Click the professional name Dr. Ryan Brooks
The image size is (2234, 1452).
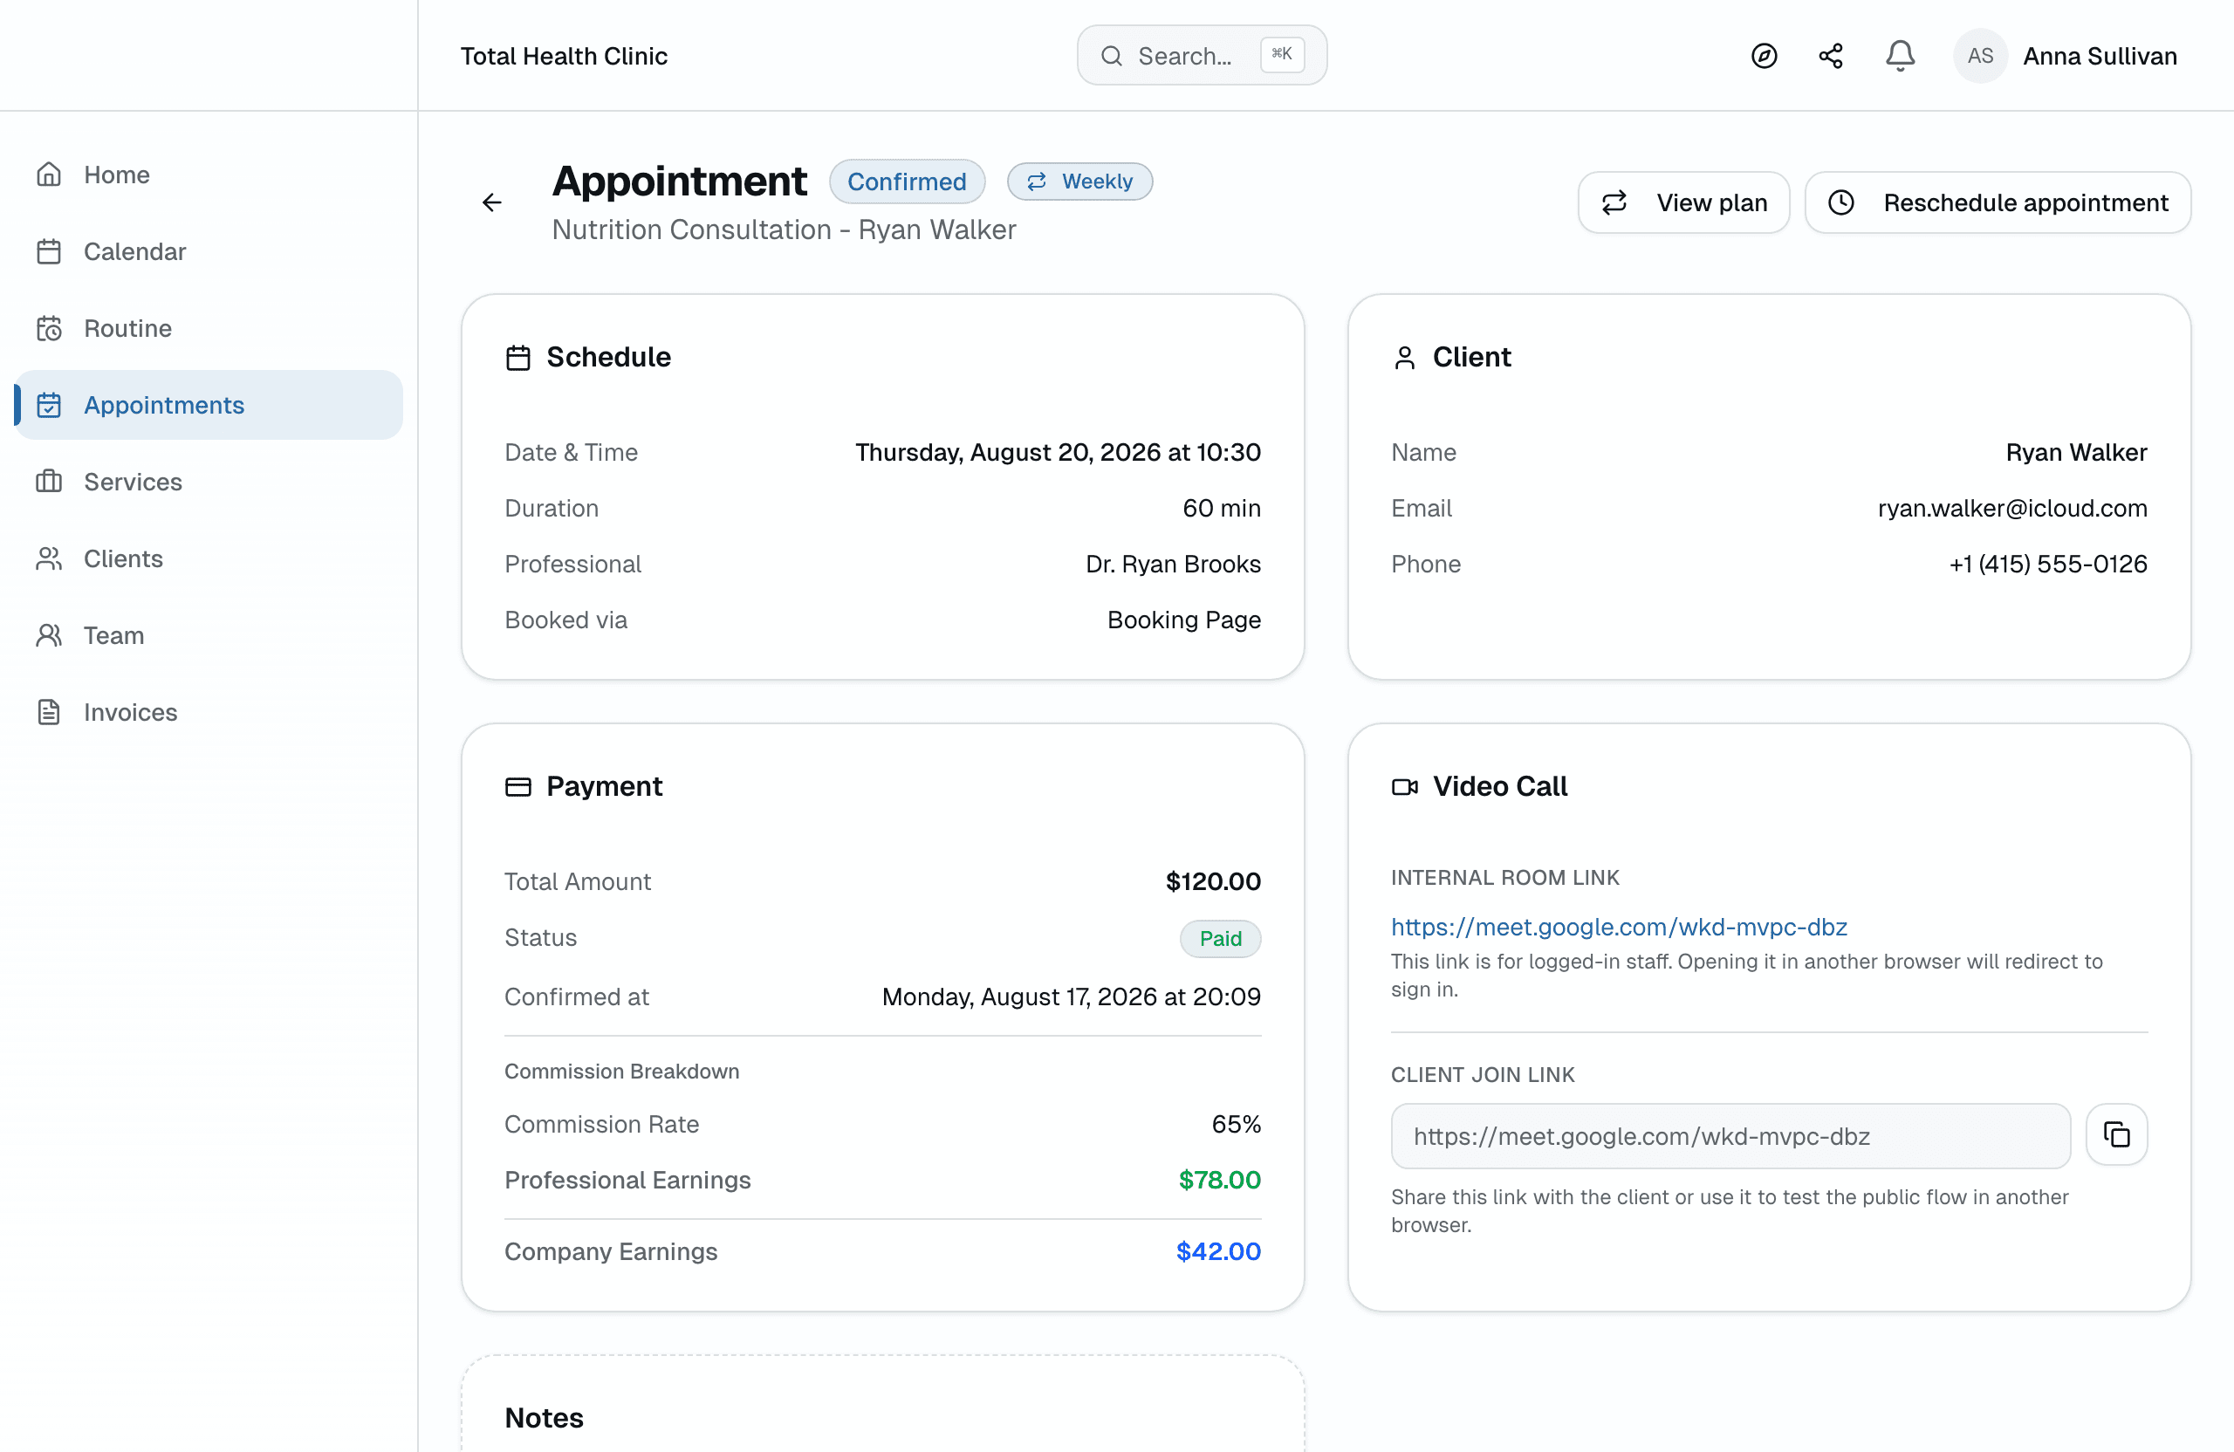click(1172, 564)
